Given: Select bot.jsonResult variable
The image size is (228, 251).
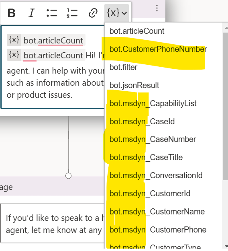Looking at the screenshot, I should [134, 85].
